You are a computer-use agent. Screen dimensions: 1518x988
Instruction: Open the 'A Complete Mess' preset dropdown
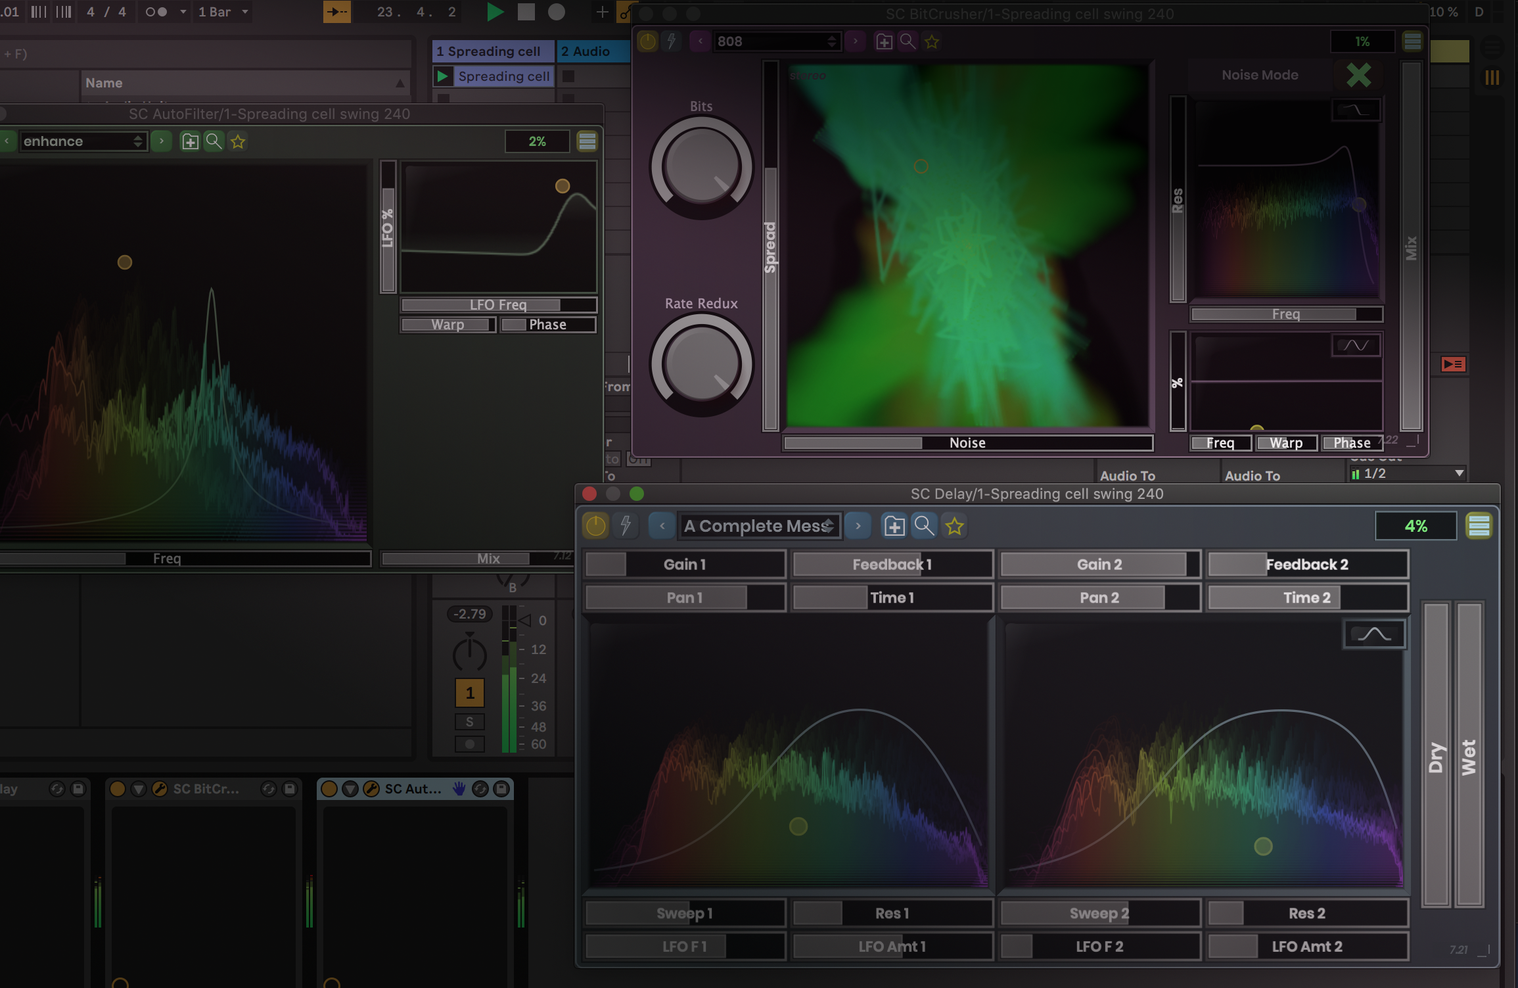click(x=759, y=526)
